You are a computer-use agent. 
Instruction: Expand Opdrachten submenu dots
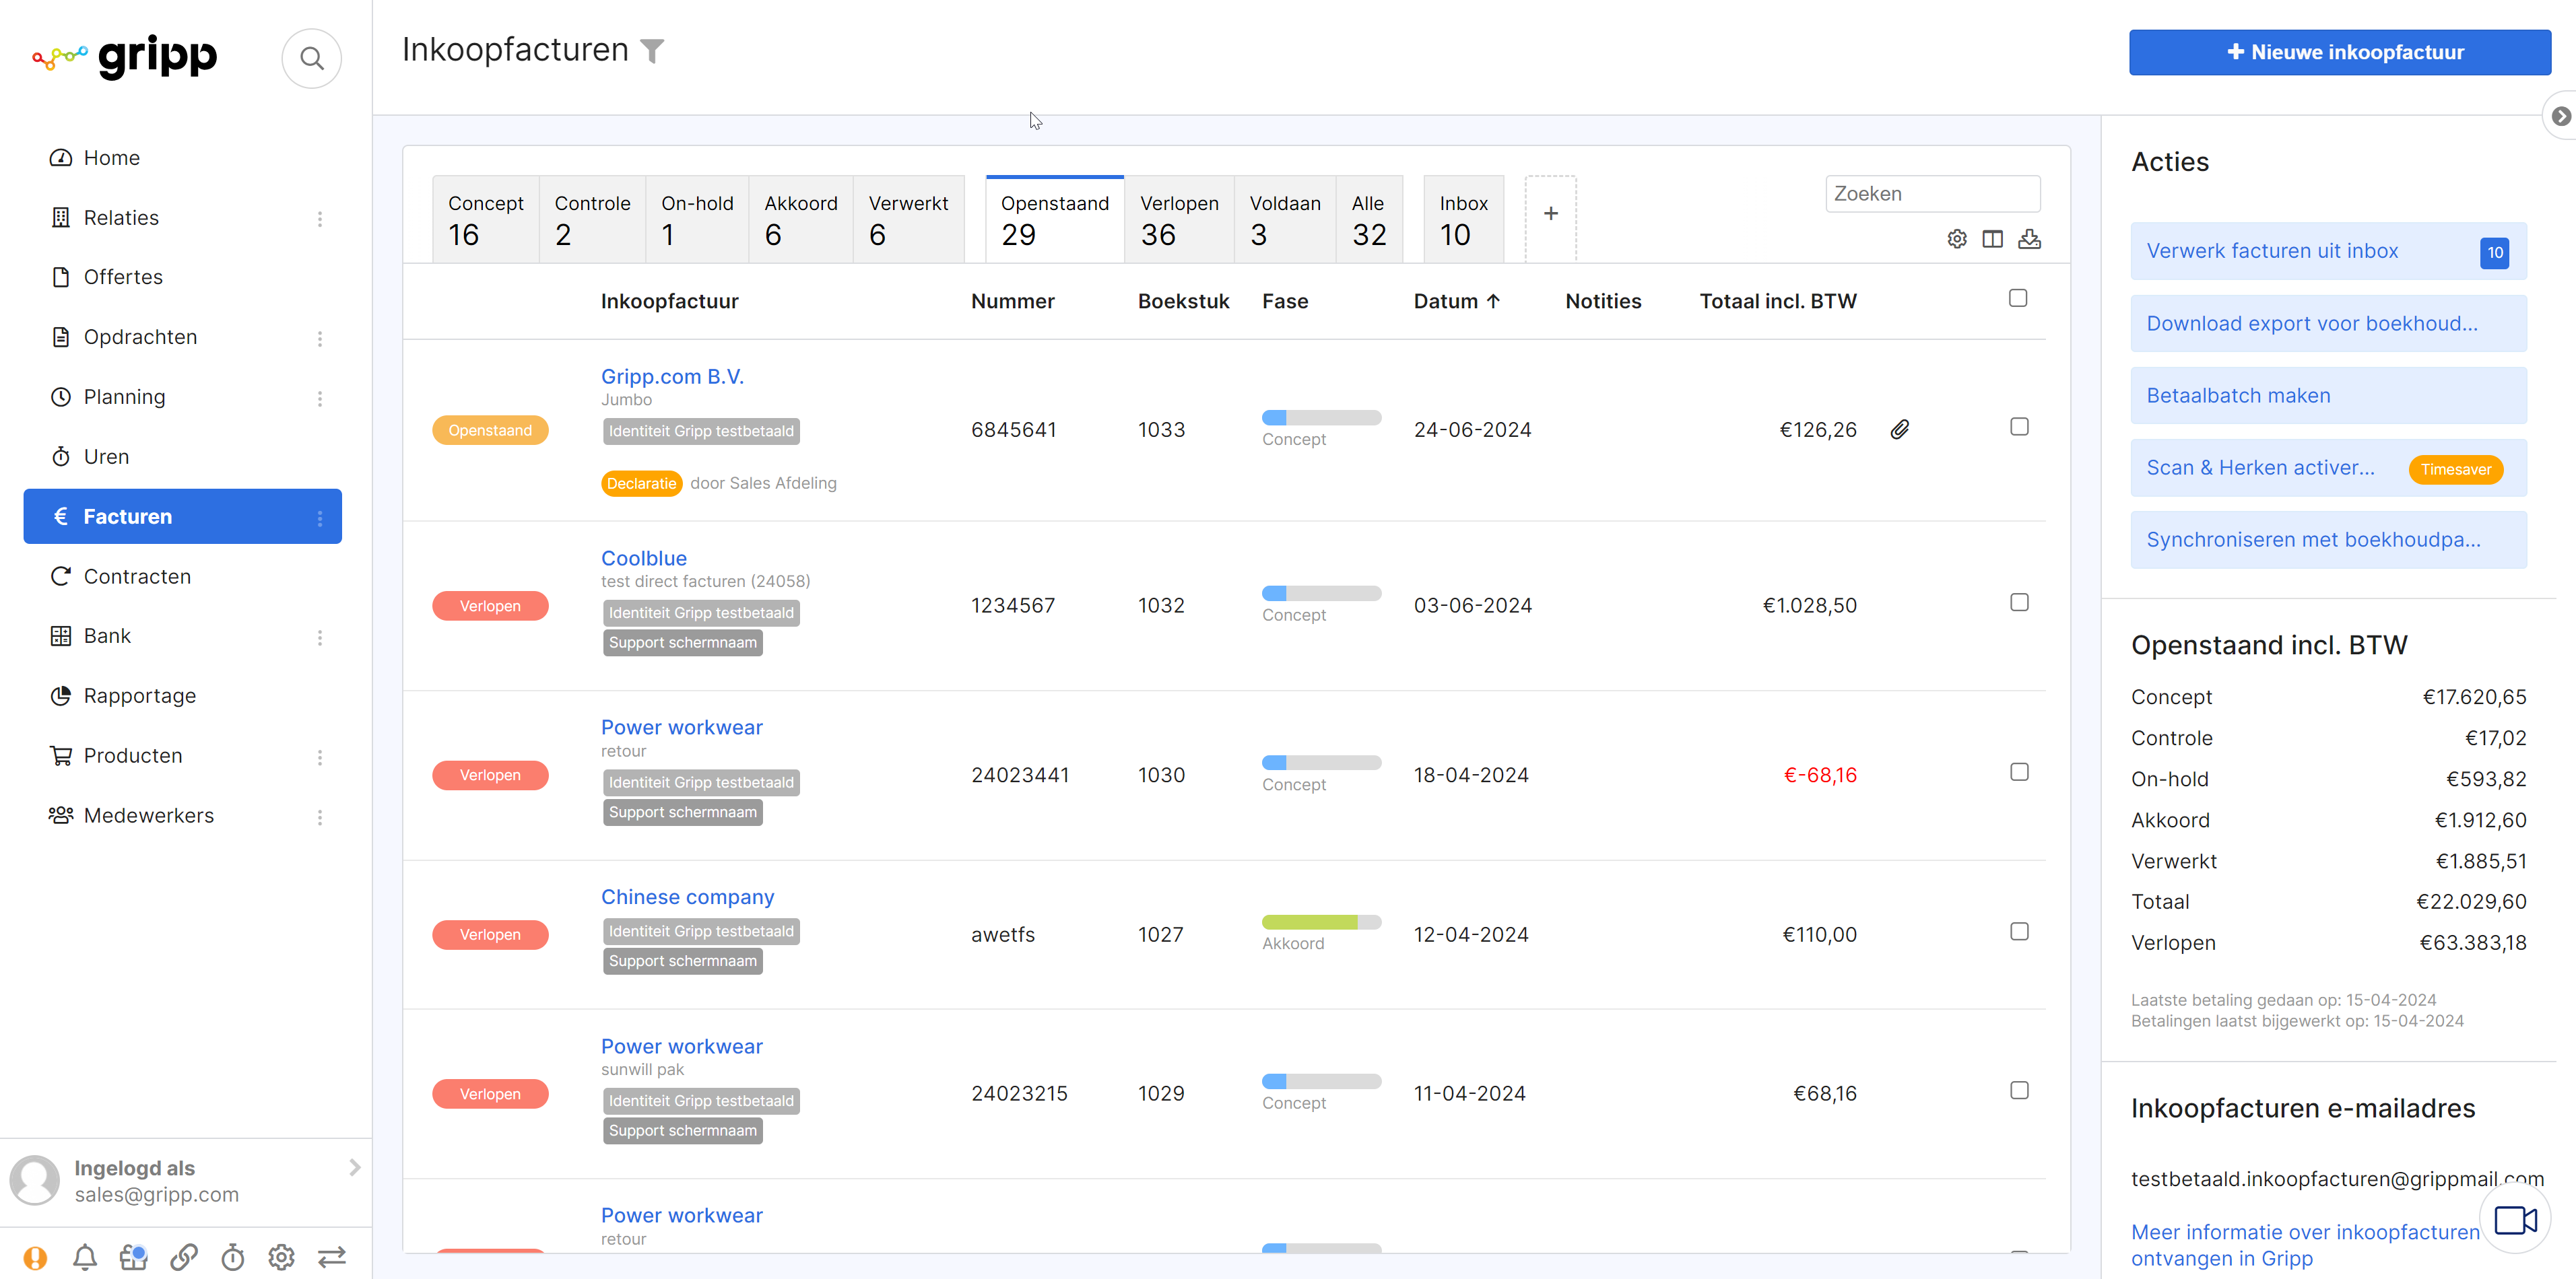(320, 339)
